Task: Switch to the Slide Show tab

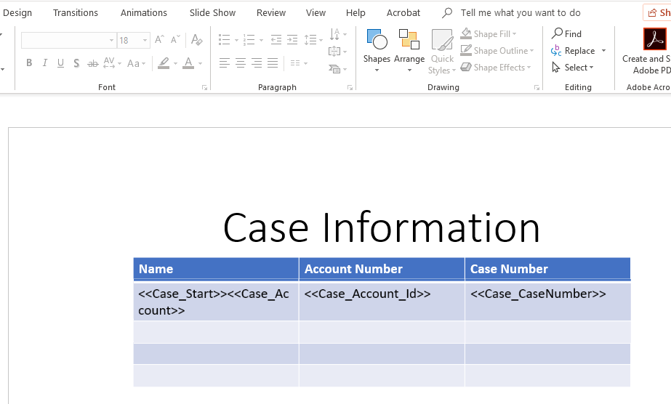Action: pos(212,12)
